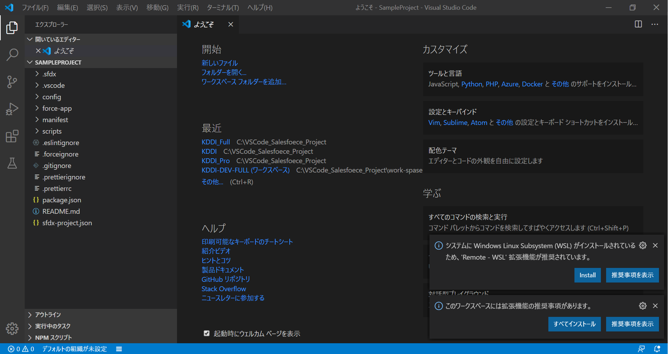Viewport: 668px width, 354px height.
Task: Collapse the 開いているエディター section
Action: [101, 39]
